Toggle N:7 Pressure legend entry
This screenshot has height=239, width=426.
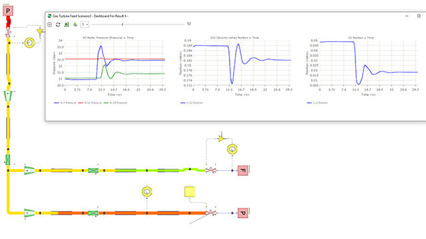65,103
